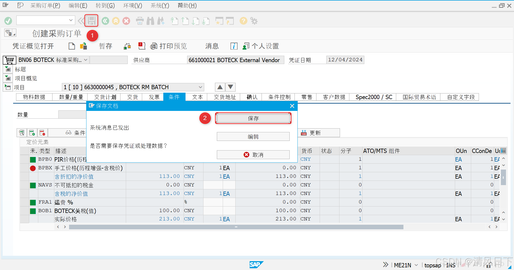Click the insert condition row icon
The height and width of the screenshot is (270, 514).
coord(32,133)
